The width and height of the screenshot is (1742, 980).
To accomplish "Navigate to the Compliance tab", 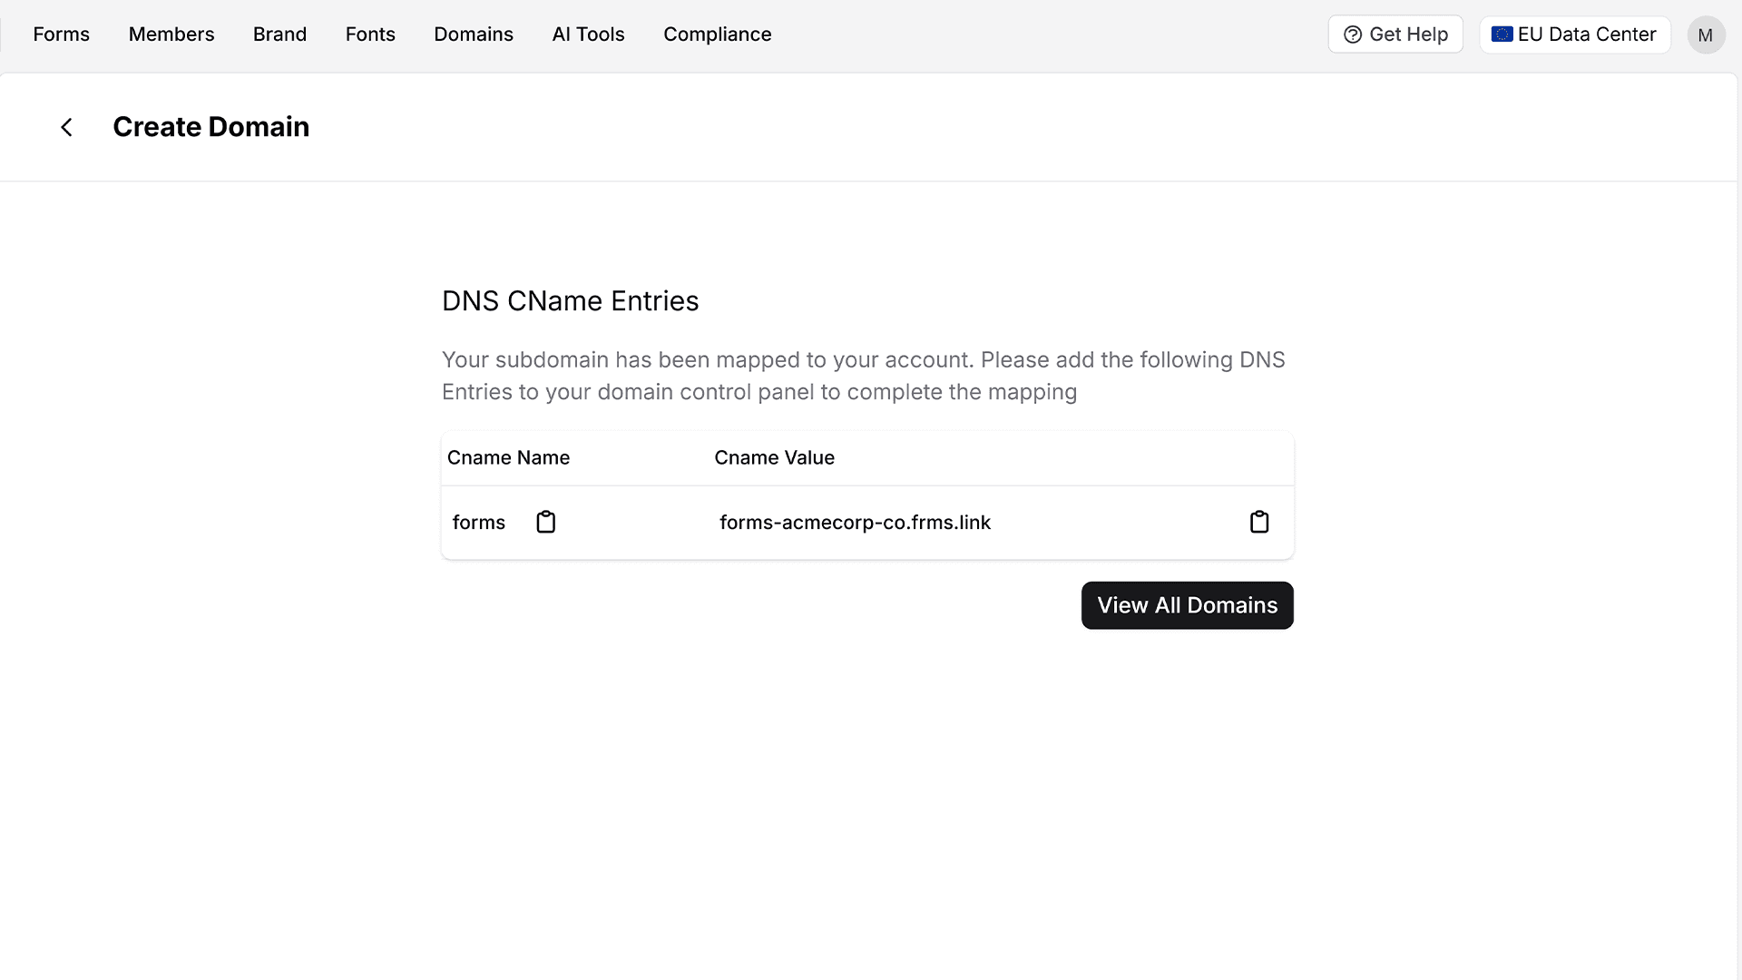I will click(x=718, y=34).
